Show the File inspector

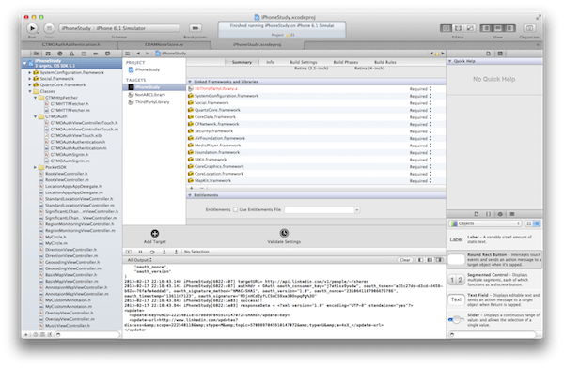click(x=488, y=54)
